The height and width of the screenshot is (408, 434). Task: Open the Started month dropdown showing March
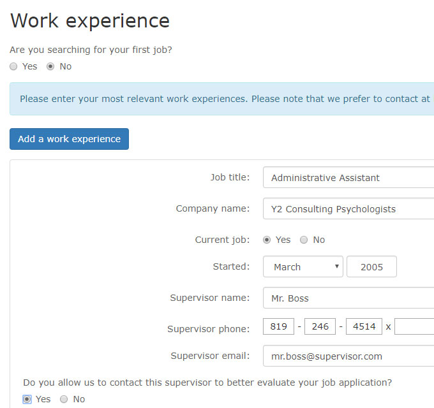[x=303, y=266]
